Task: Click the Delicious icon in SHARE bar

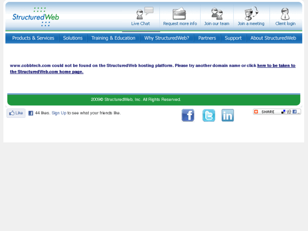Action: point(283,112)
